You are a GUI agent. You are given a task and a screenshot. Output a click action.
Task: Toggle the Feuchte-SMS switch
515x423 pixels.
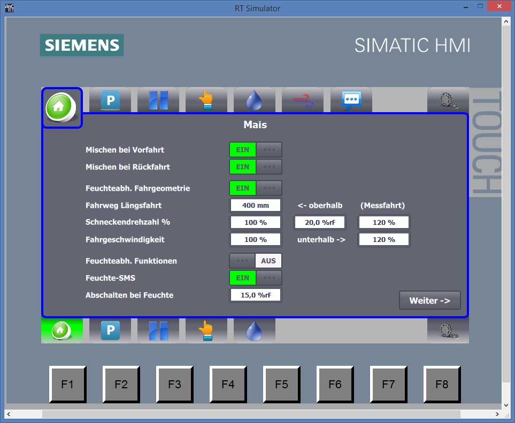tap(255, 278)
